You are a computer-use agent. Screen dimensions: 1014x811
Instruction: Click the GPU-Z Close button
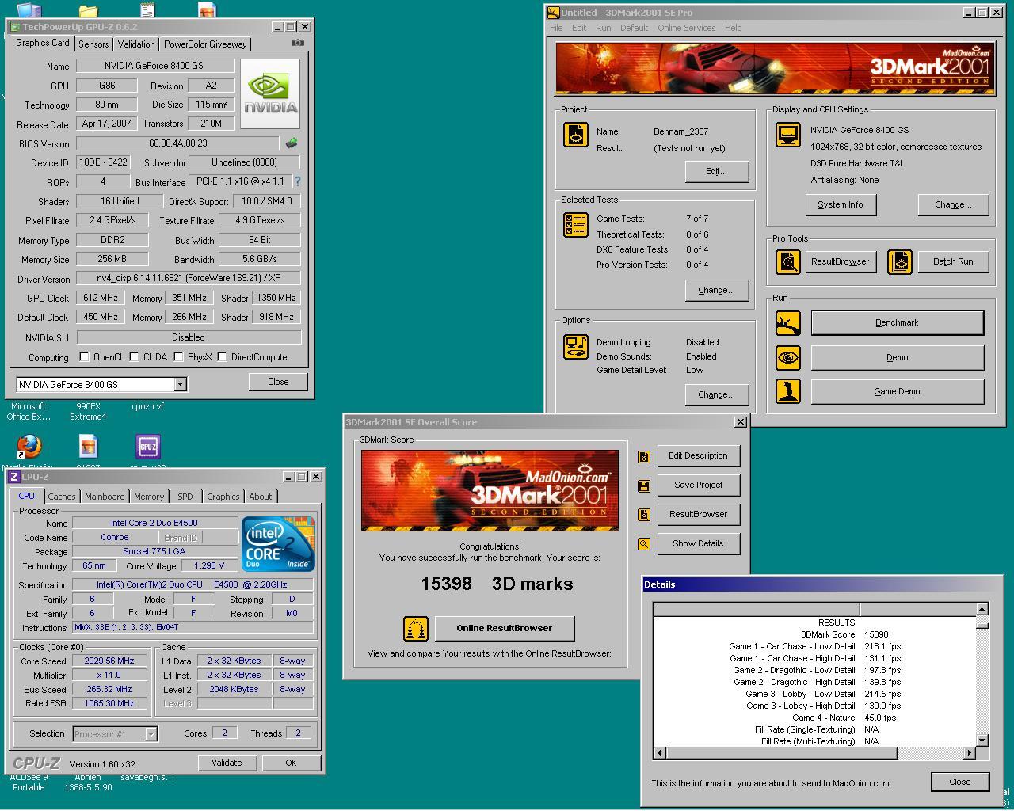[x=278, y=382]
